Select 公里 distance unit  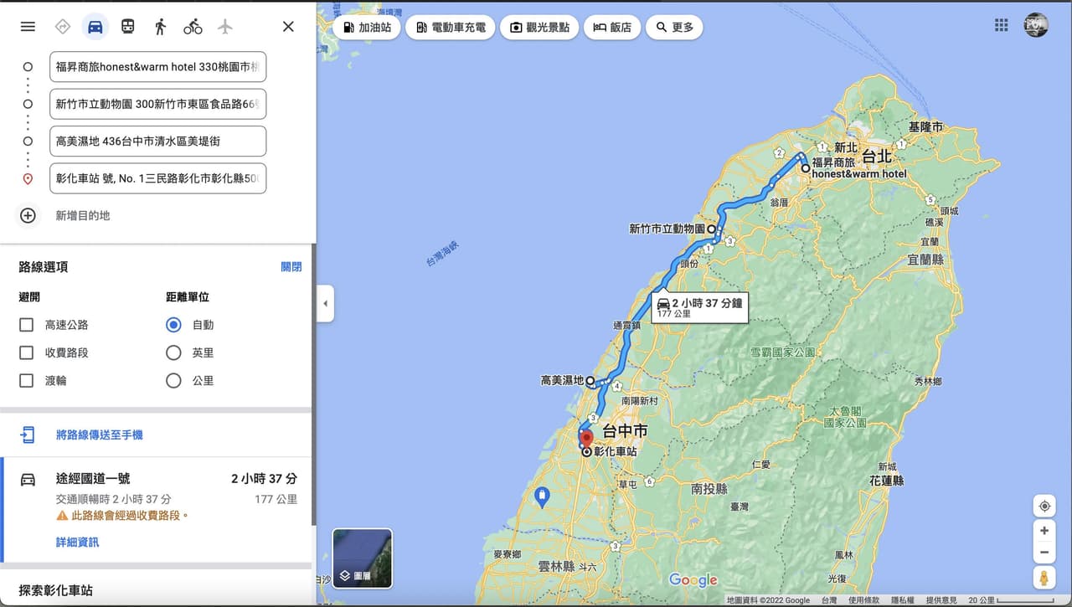tap(173, 380)
